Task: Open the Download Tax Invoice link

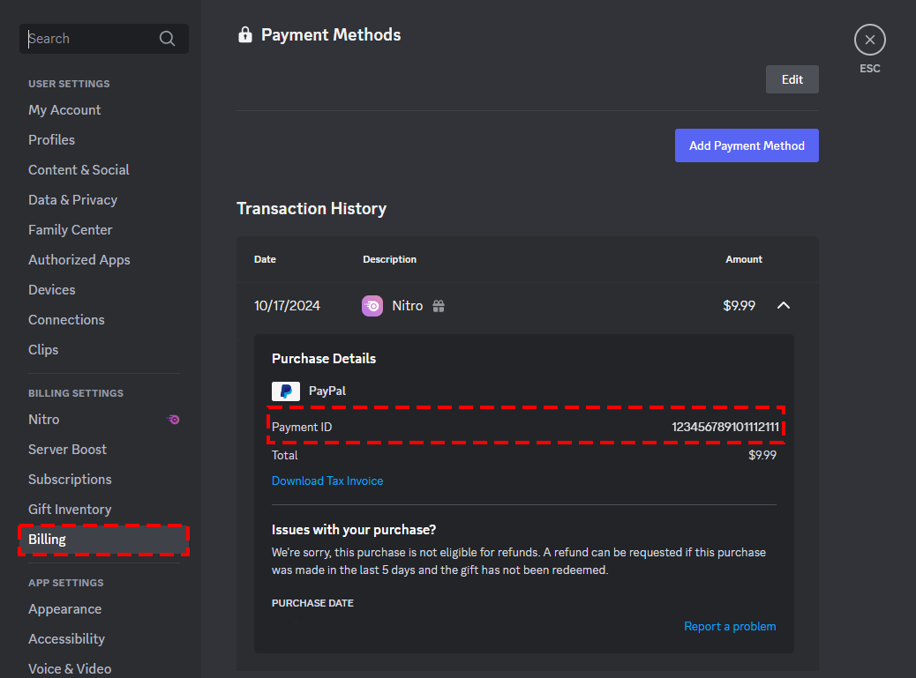Action: click(x=327, y=481)
